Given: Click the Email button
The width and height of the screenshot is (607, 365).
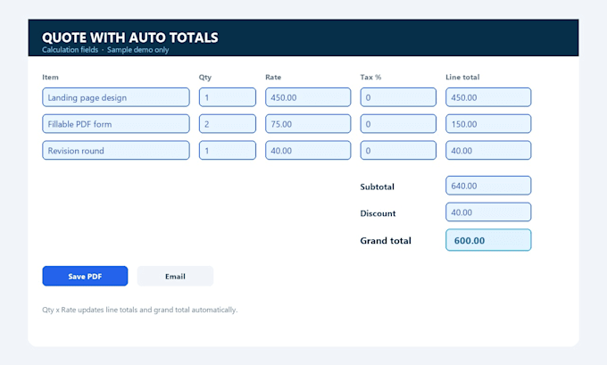Looking at the screenshot, I should click(x=175, y=276).
